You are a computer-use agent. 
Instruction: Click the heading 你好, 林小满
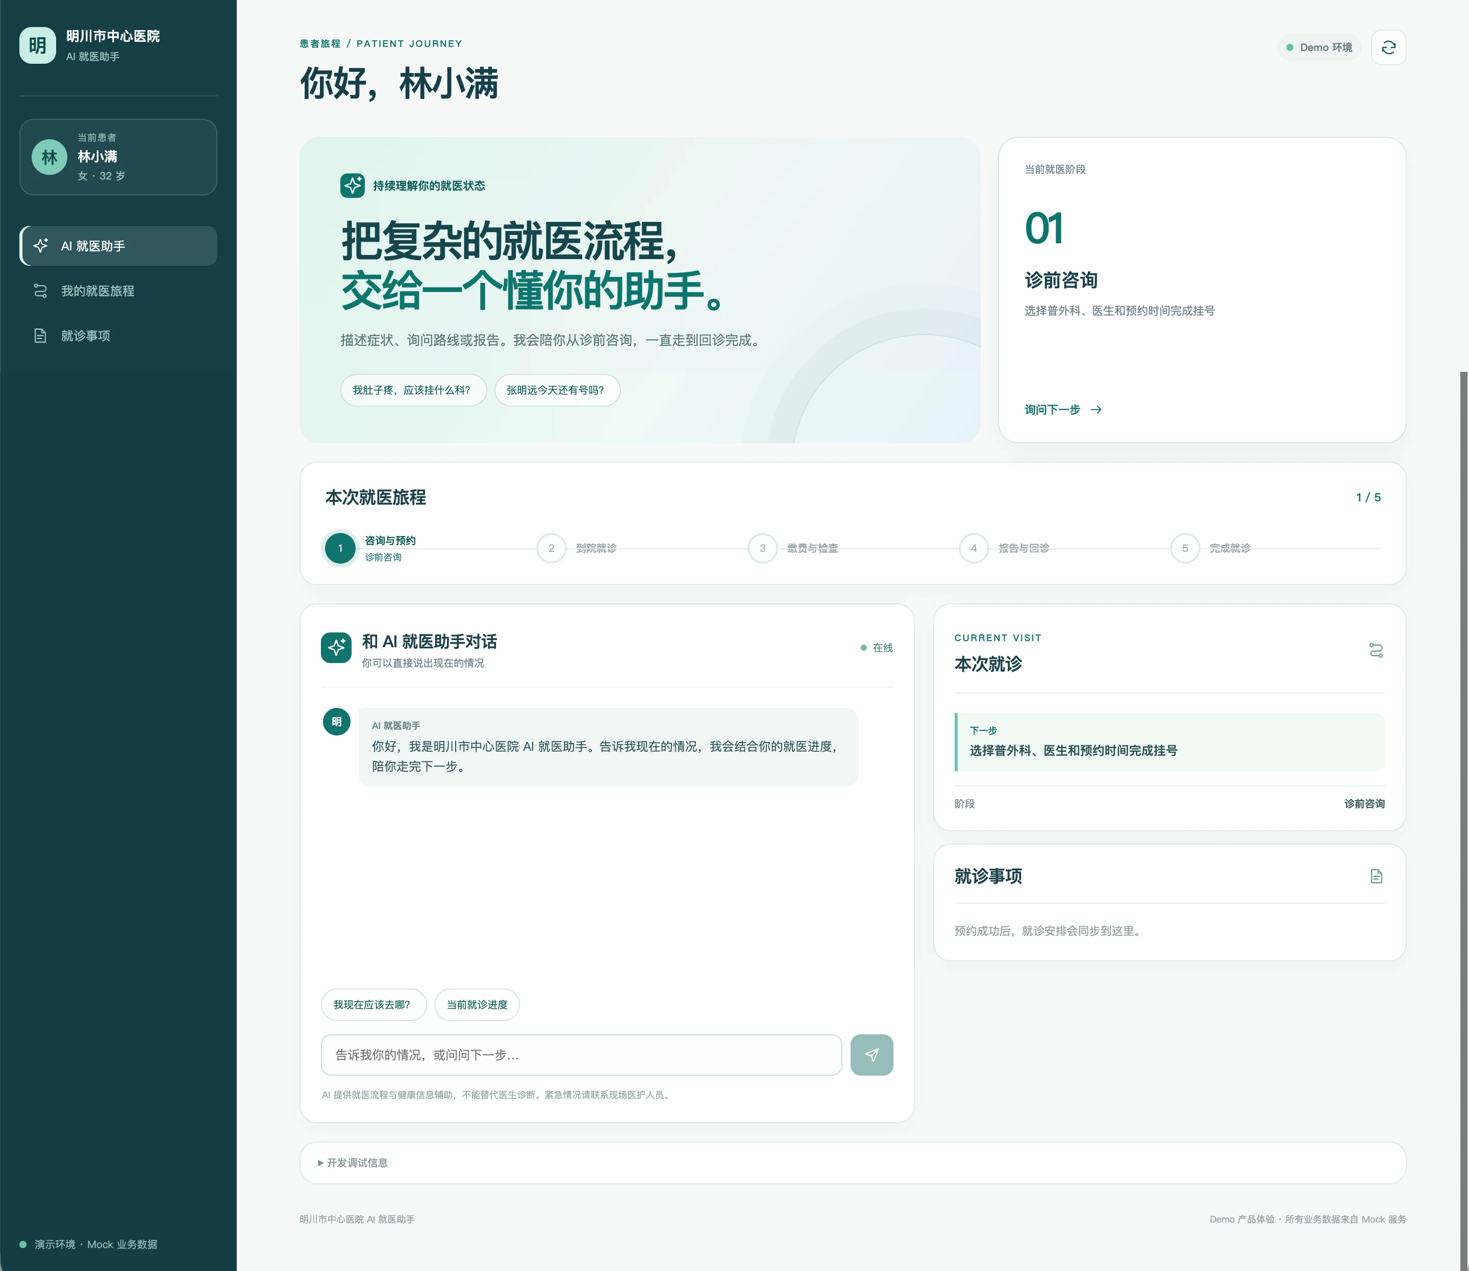point(399,83)
